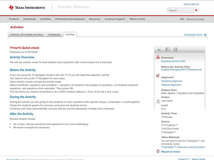Click the TI-83 Plus Family device entry
The image size is (214, 160).
click(170, 129)
